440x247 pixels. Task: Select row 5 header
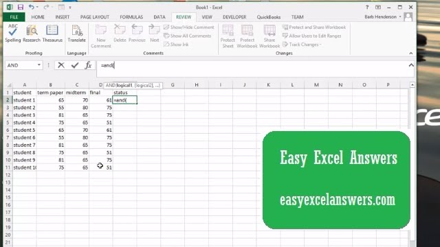click(8, 122)
